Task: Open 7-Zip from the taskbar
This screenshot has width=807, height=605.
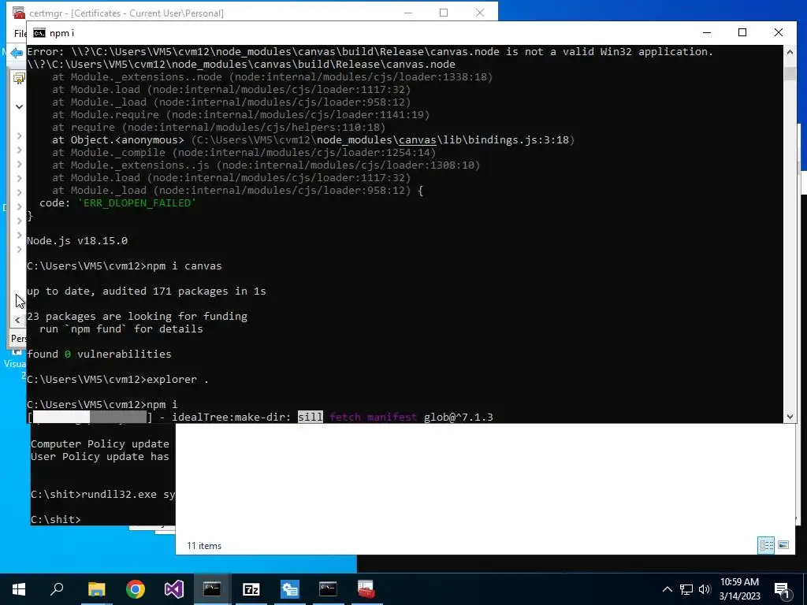Action: pos(251,589)
